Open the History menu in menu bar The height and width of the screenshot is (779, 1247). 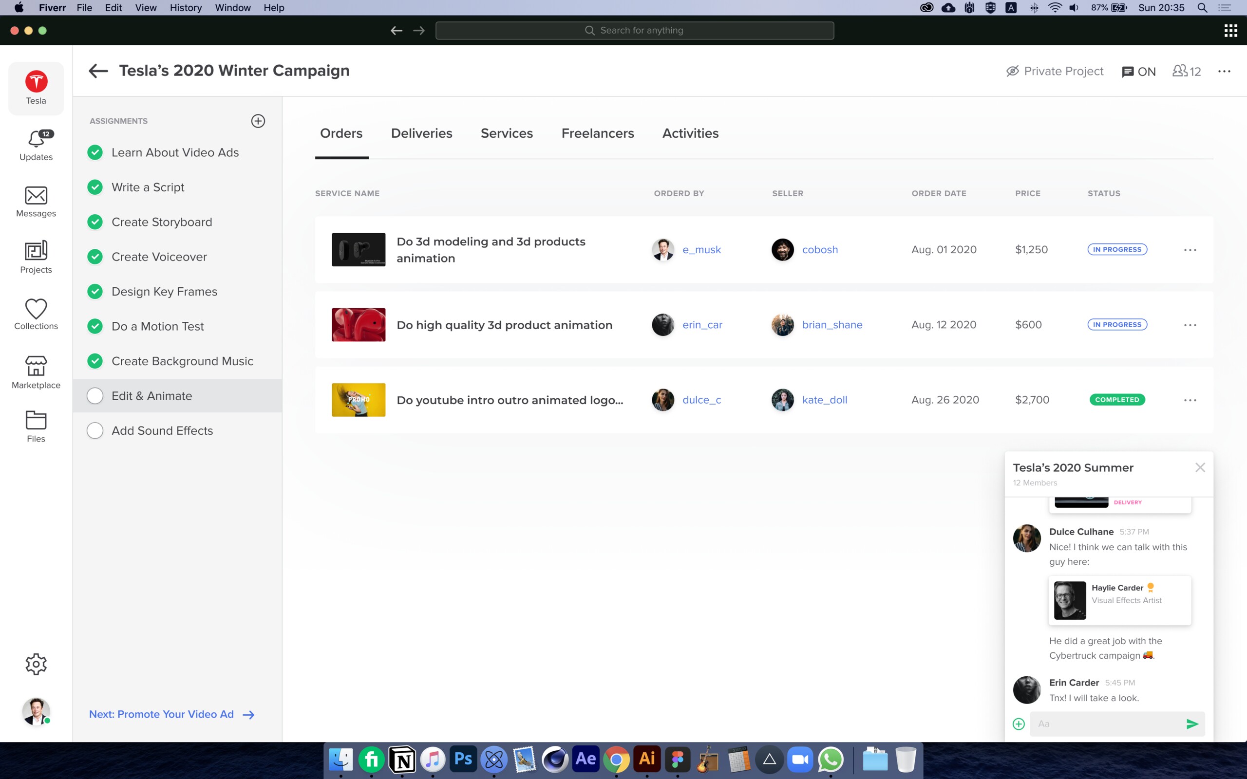186,8
